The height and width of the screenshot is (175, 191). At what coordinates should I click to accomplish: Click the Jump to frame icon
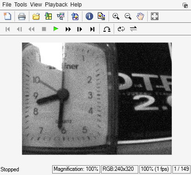[x=107, y=29]
